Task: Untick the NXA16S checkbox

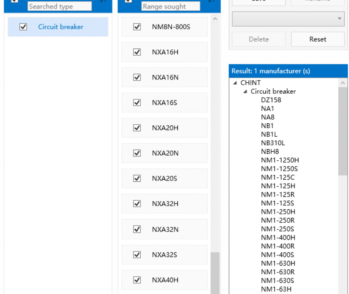Action: 137,103
